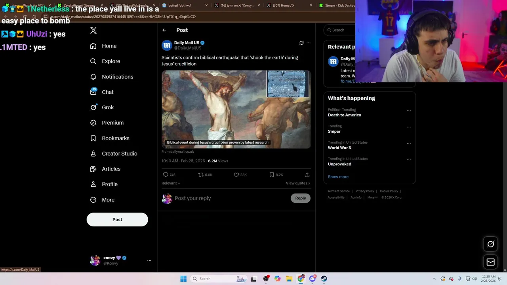Click the repost icon showing 6.6K
Screen dimensions: 507x285
(201, 175)
